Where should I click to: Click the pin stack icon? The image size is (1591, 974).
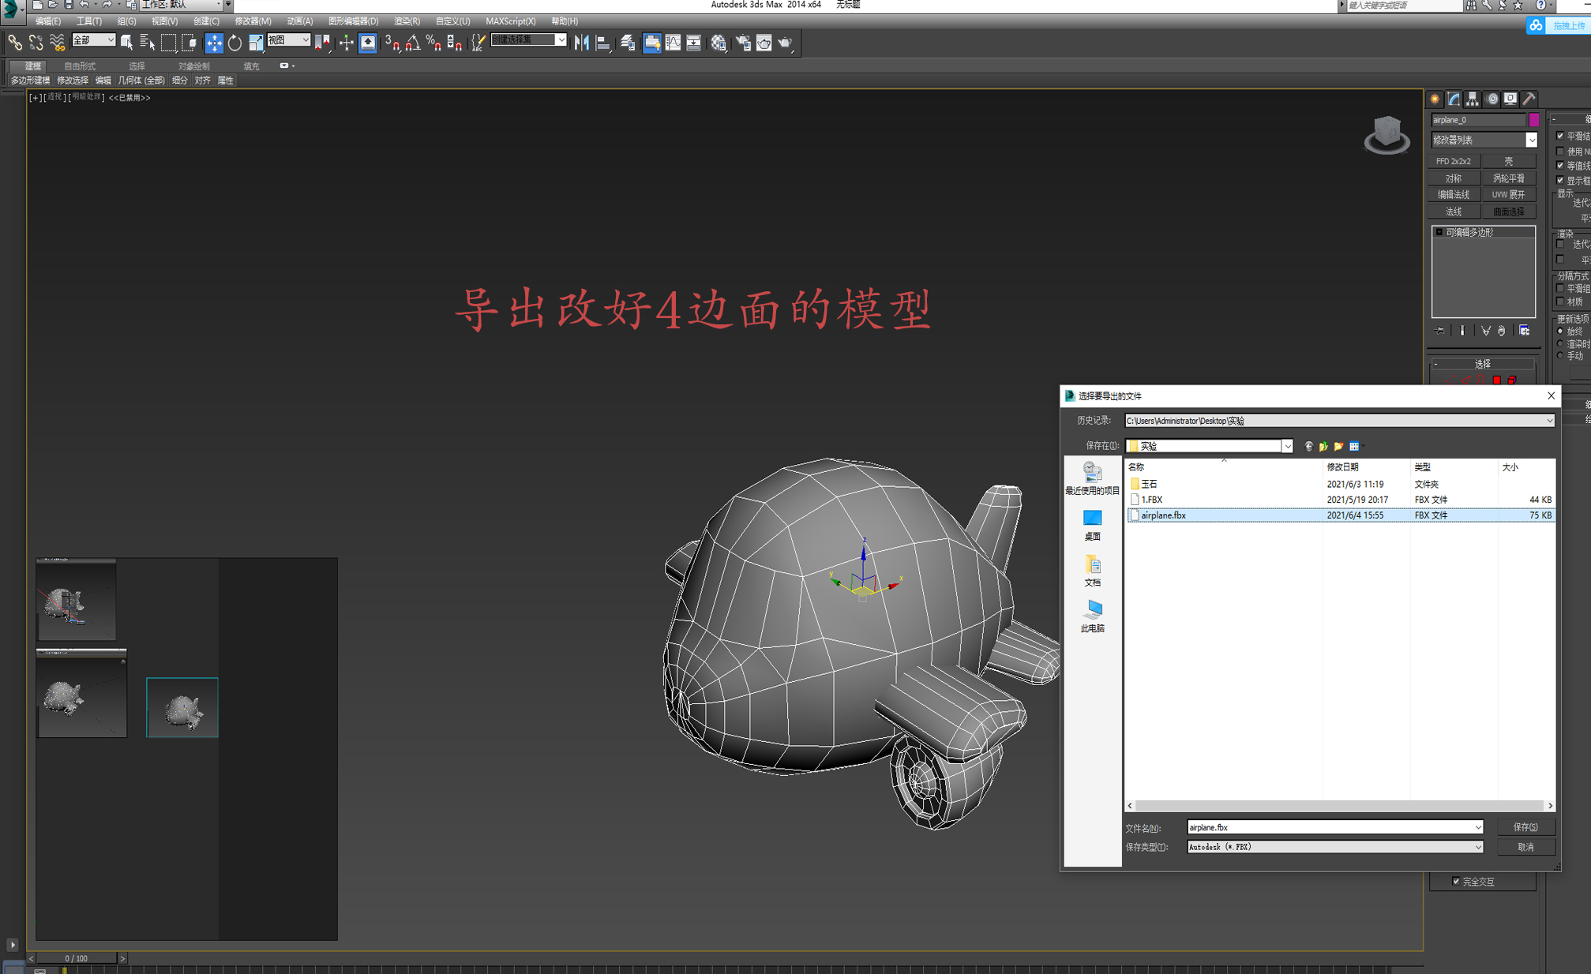[x=1440, y=331]
